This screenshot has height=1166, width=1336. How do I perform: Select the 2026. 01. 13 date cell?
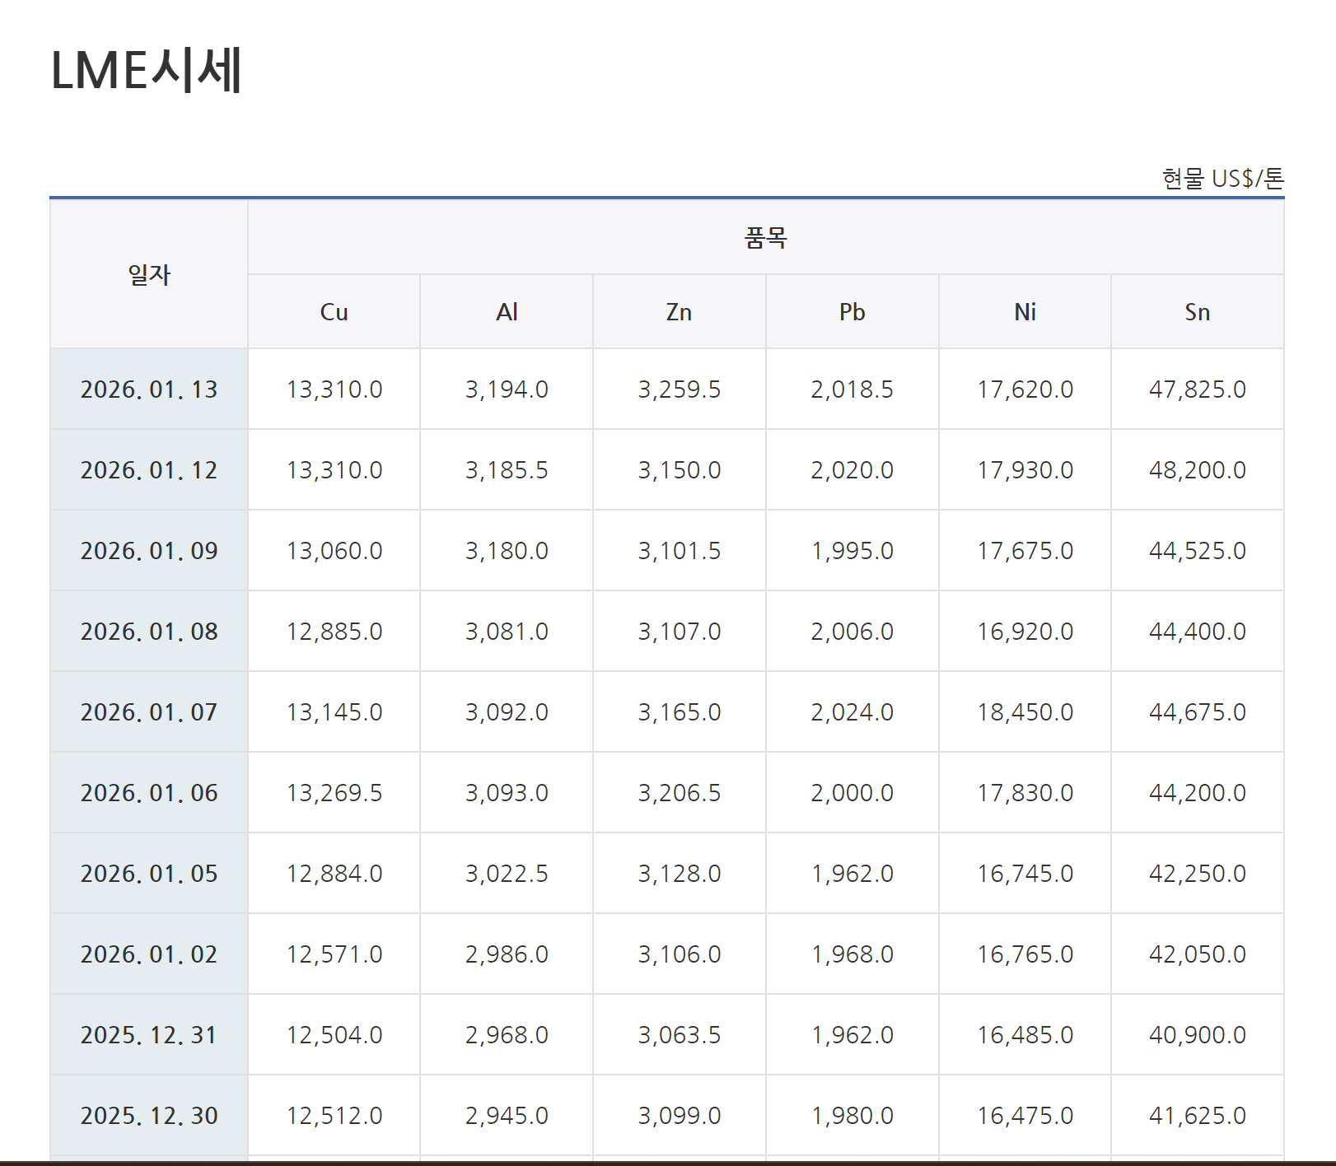tap(149, 389)
